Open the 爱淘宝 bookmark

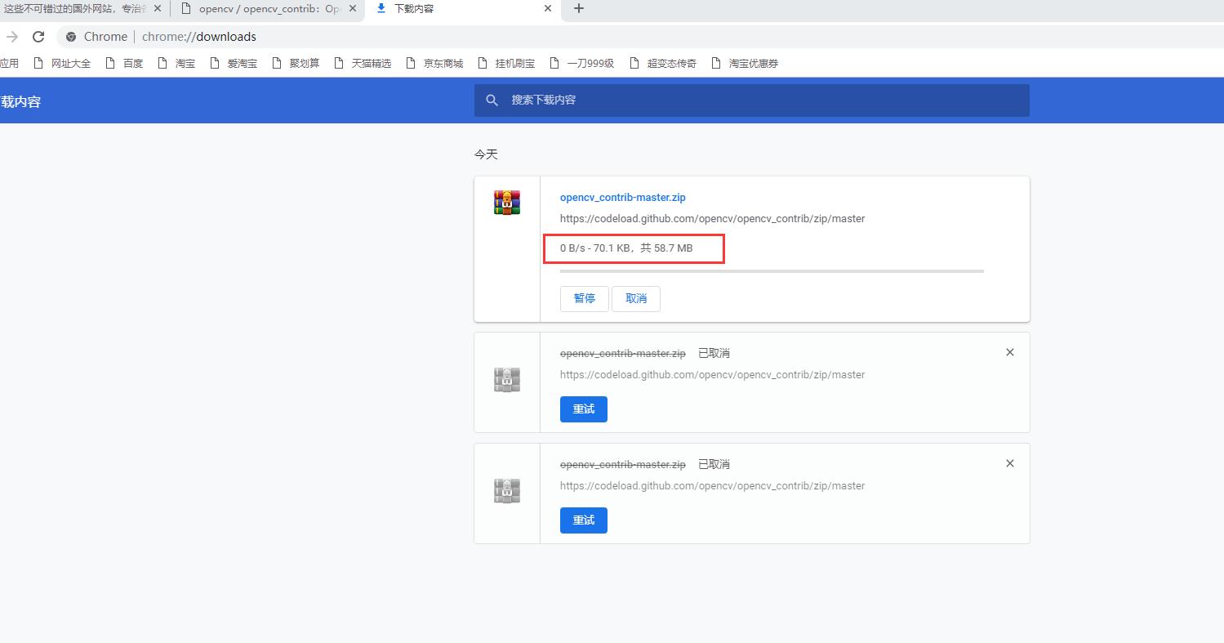tap(234, 63)
